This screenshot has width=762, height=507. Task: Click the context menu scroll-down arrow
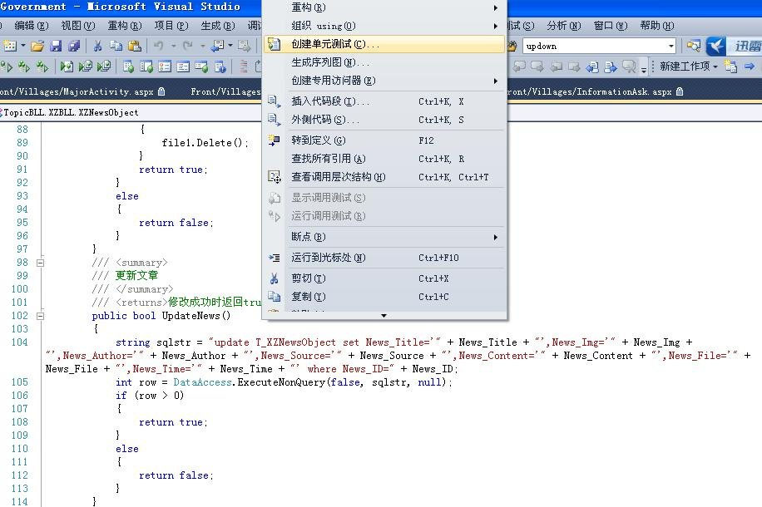[x=384, y=316]
